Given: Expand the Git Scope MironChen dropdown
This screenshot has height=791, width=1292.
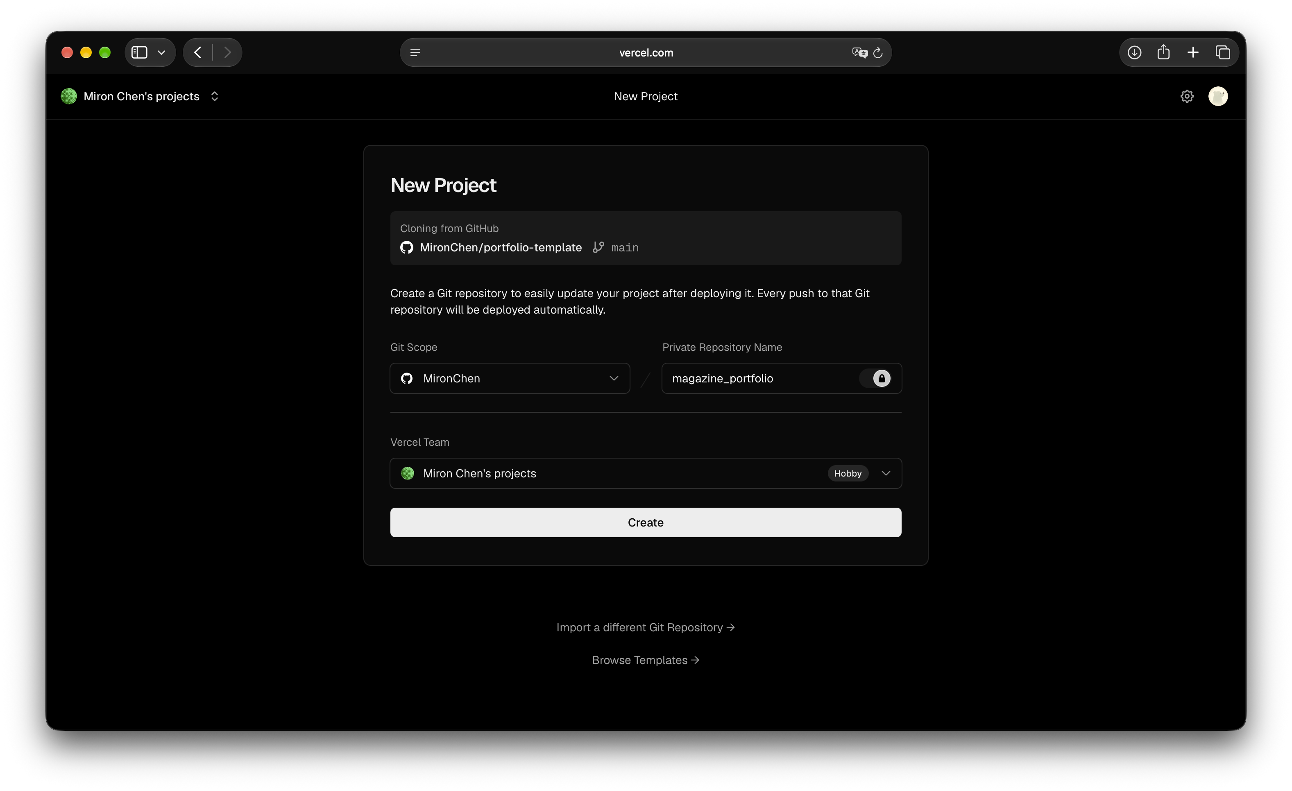Looking at the screenshot, I should pyautogui.click(x=510, y=378).
